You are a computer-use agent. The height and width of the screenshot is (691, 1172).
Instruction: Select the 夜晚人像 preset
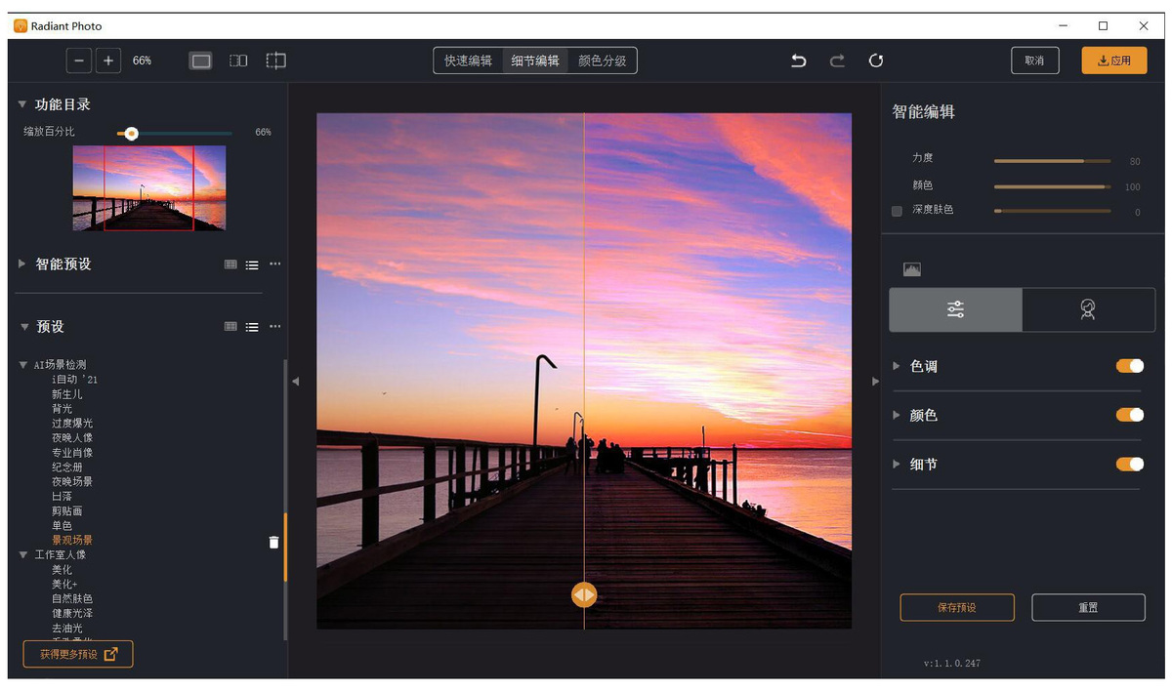click(72, 438)
